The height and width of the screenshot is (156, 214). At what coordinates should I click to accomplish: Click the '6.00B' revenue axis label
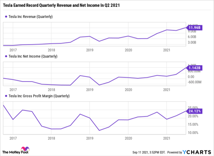[192, 37]
